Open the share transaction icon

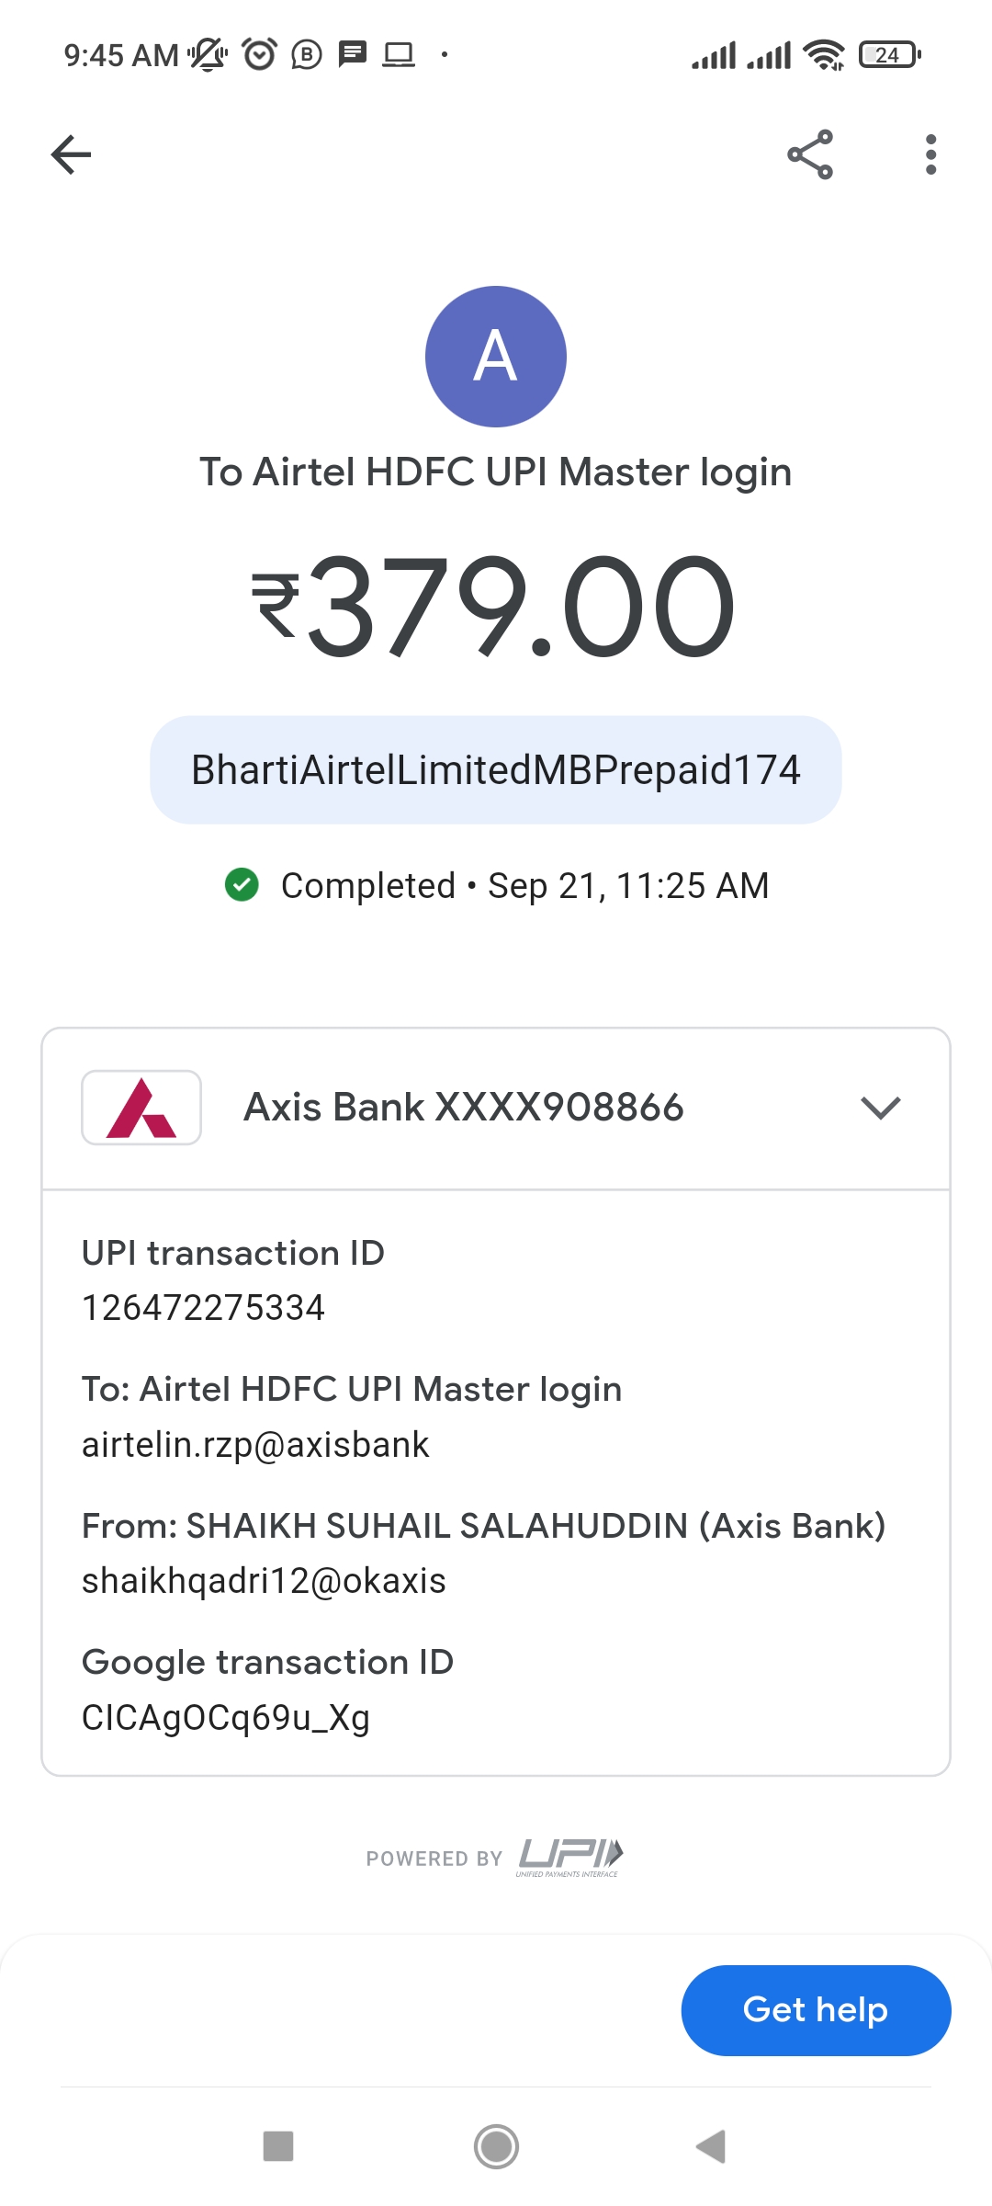[810, 154]
